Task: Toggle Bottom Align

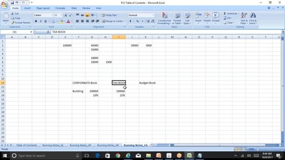Action: [87, 15]
